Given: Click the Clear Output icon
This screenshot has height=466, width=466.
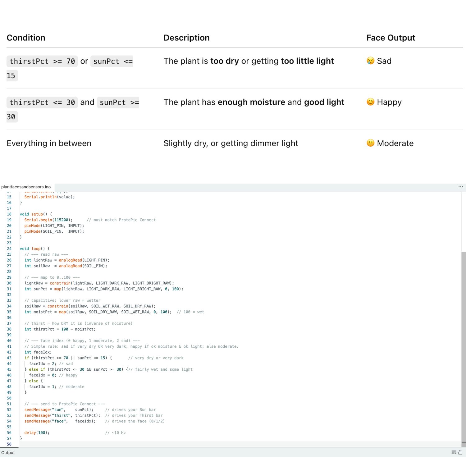Looking at the screenshot, I should (454, 452).
